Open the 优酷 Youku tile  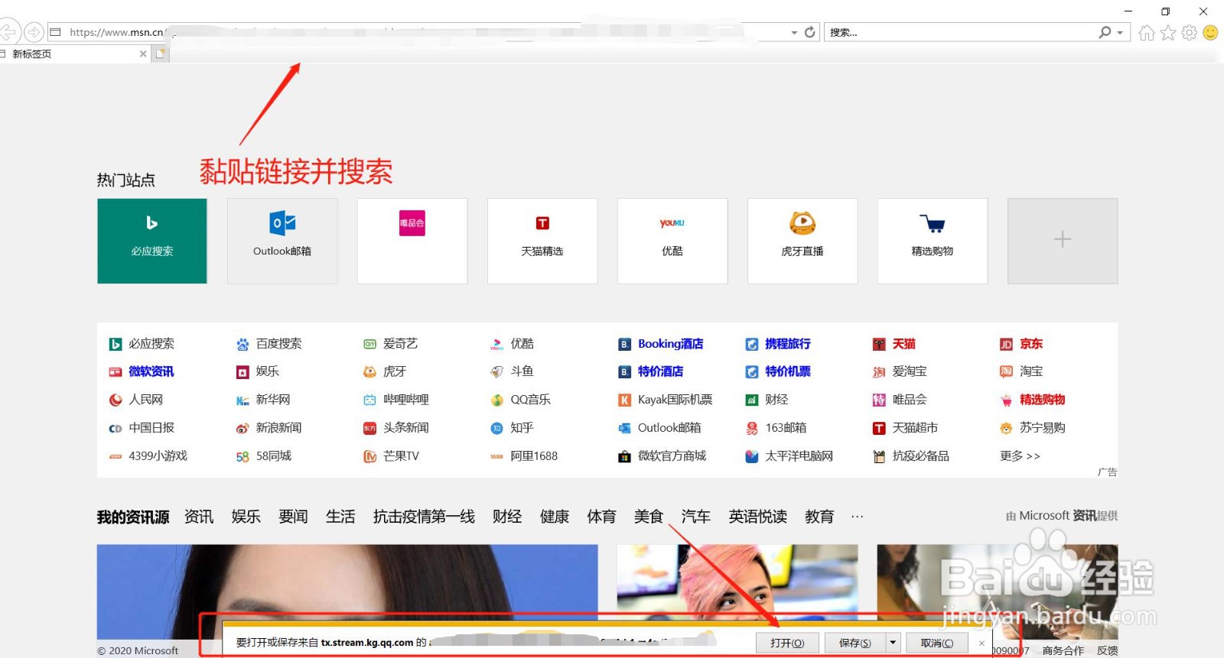tap(672, 241)
